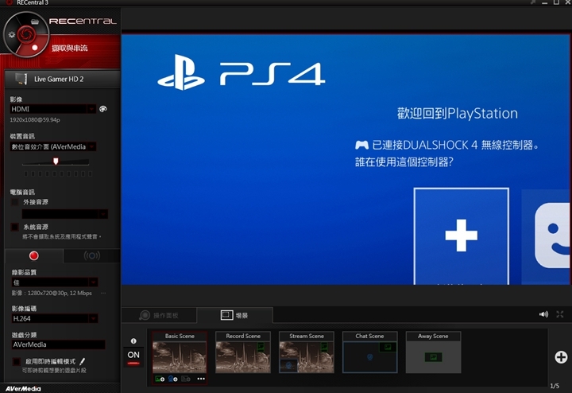Select the Chat Scene thumbnail

point(370,352)
